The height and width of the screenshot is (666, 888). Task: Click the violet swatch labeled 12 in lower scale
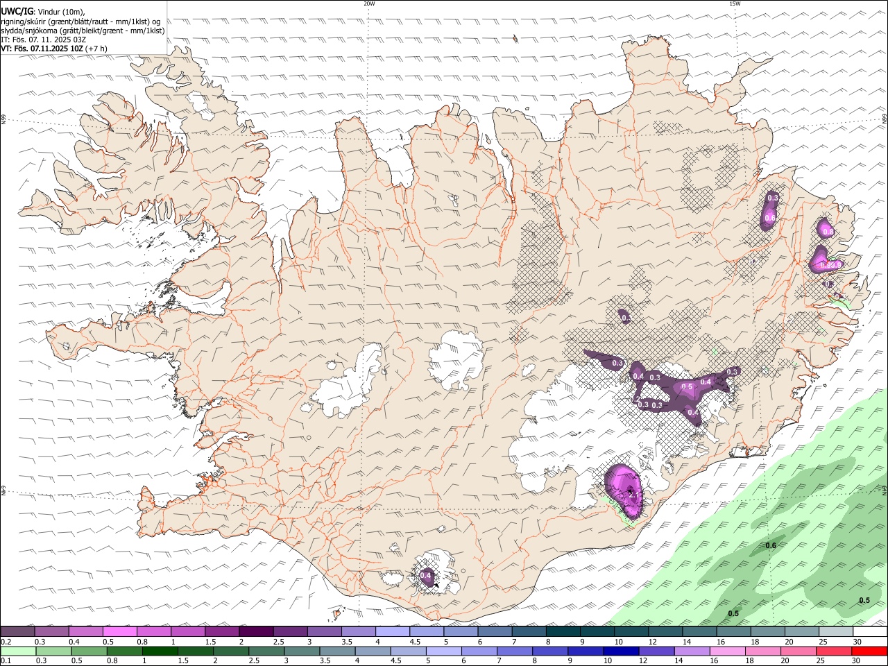[x=656, y=651]
